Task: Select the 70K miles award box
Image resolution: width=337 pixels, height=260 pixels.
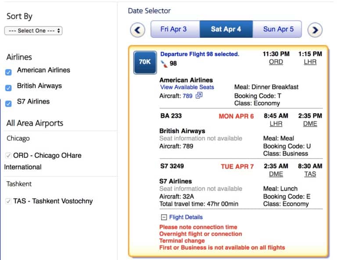Action: point(145,62)
